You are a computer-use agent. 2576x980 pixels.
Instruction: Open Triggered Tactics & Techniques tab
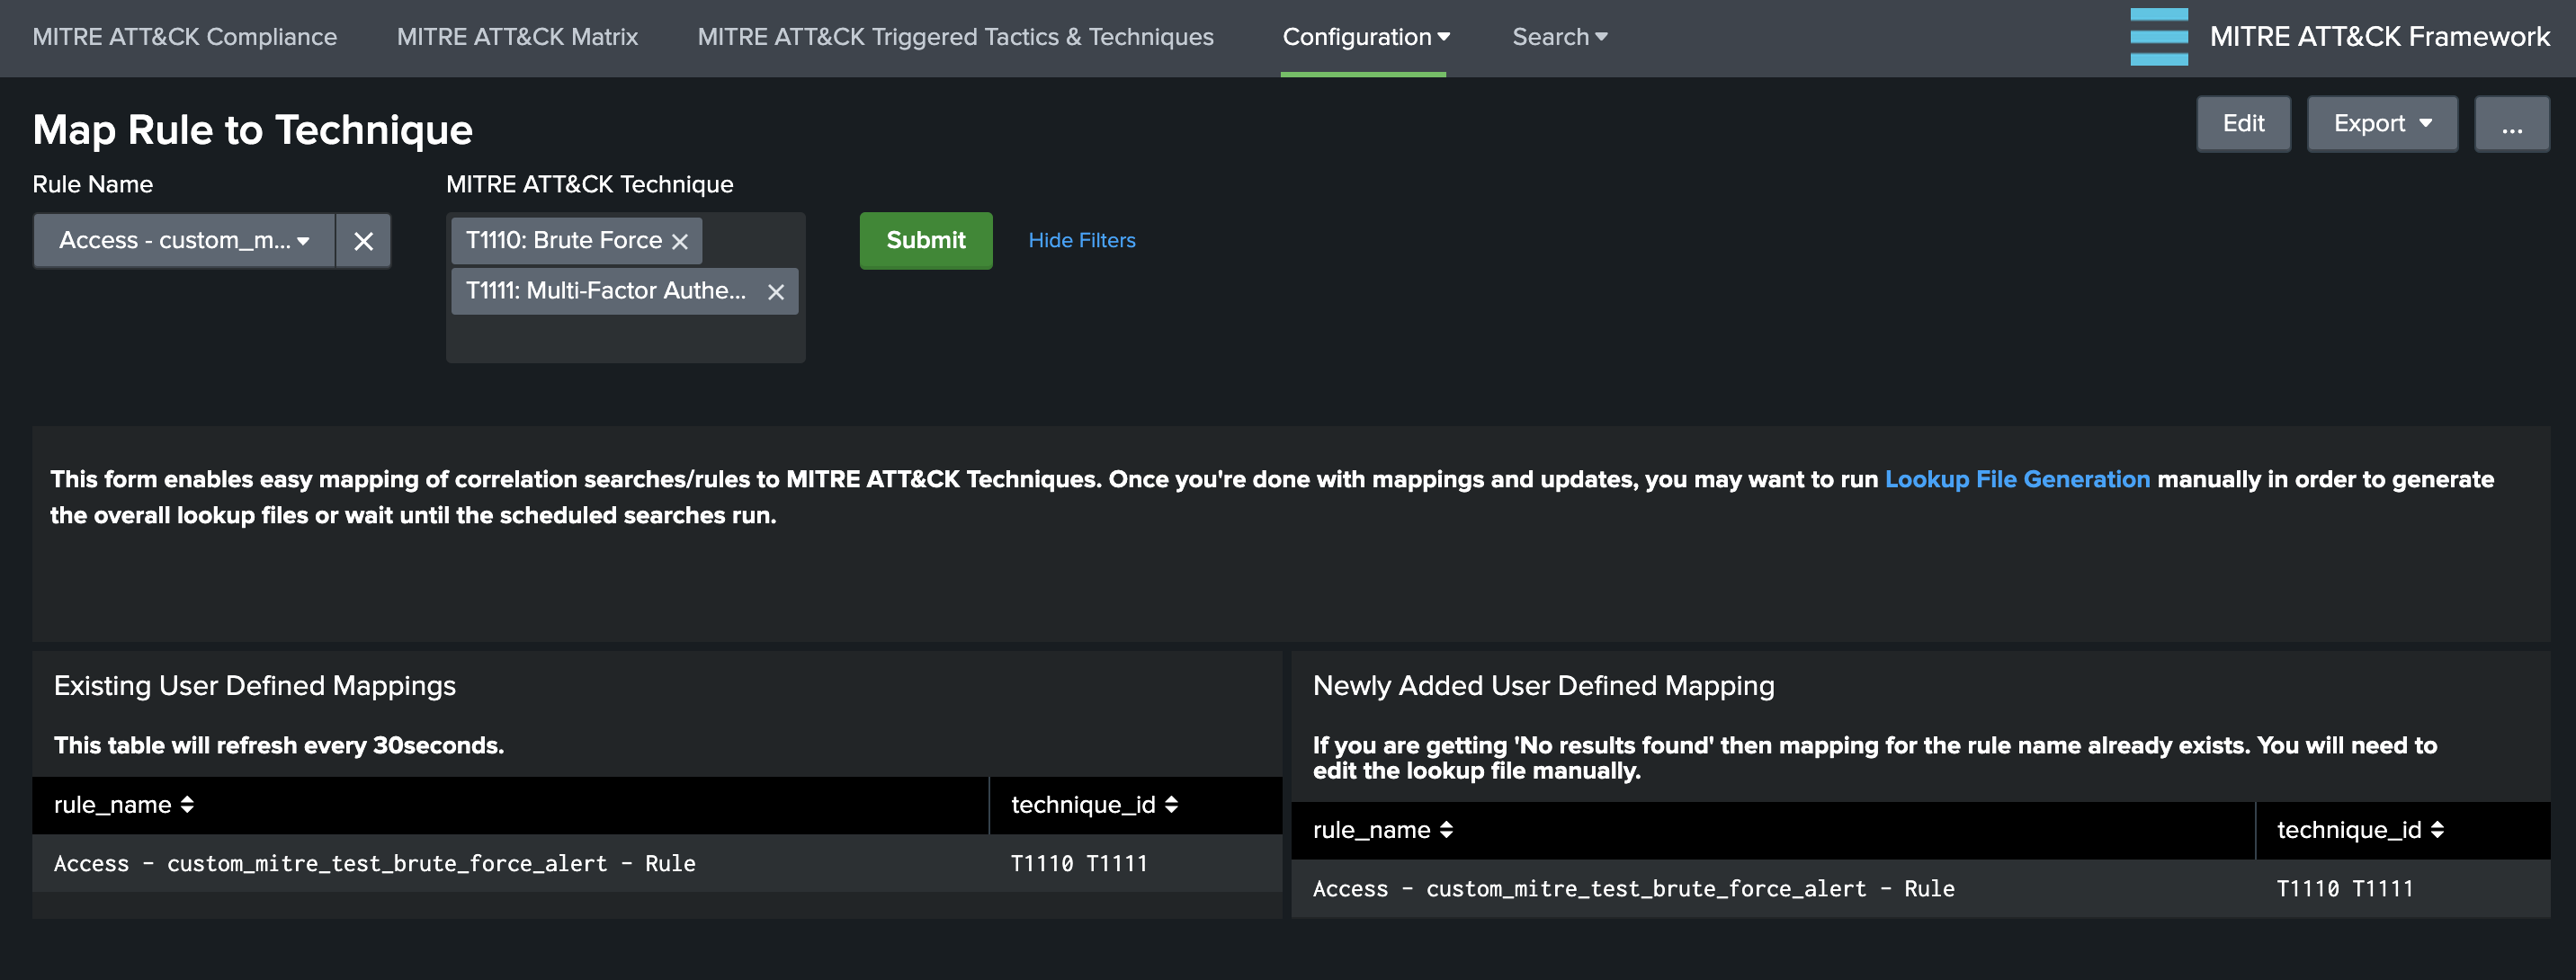tap(955, 37)
